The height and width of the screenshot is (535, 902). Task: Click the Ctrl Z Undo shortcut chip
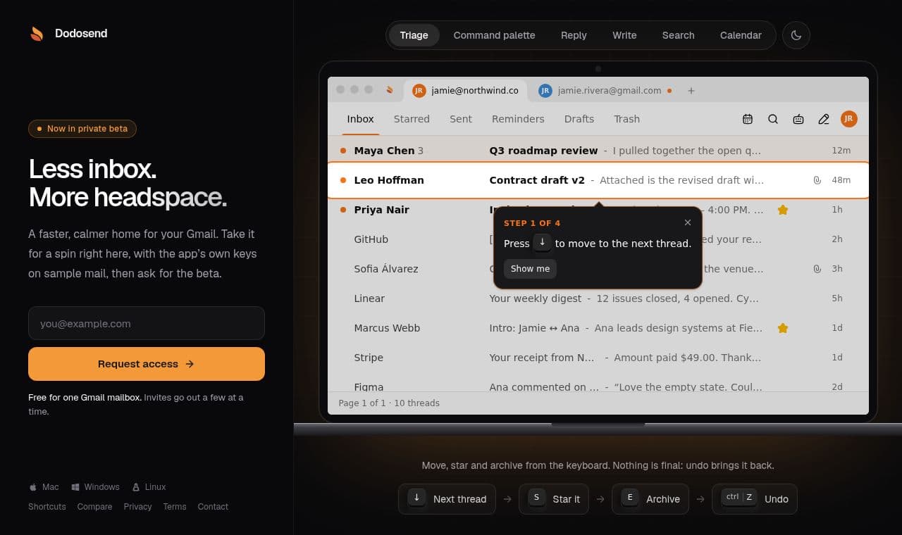coord(755,499)
